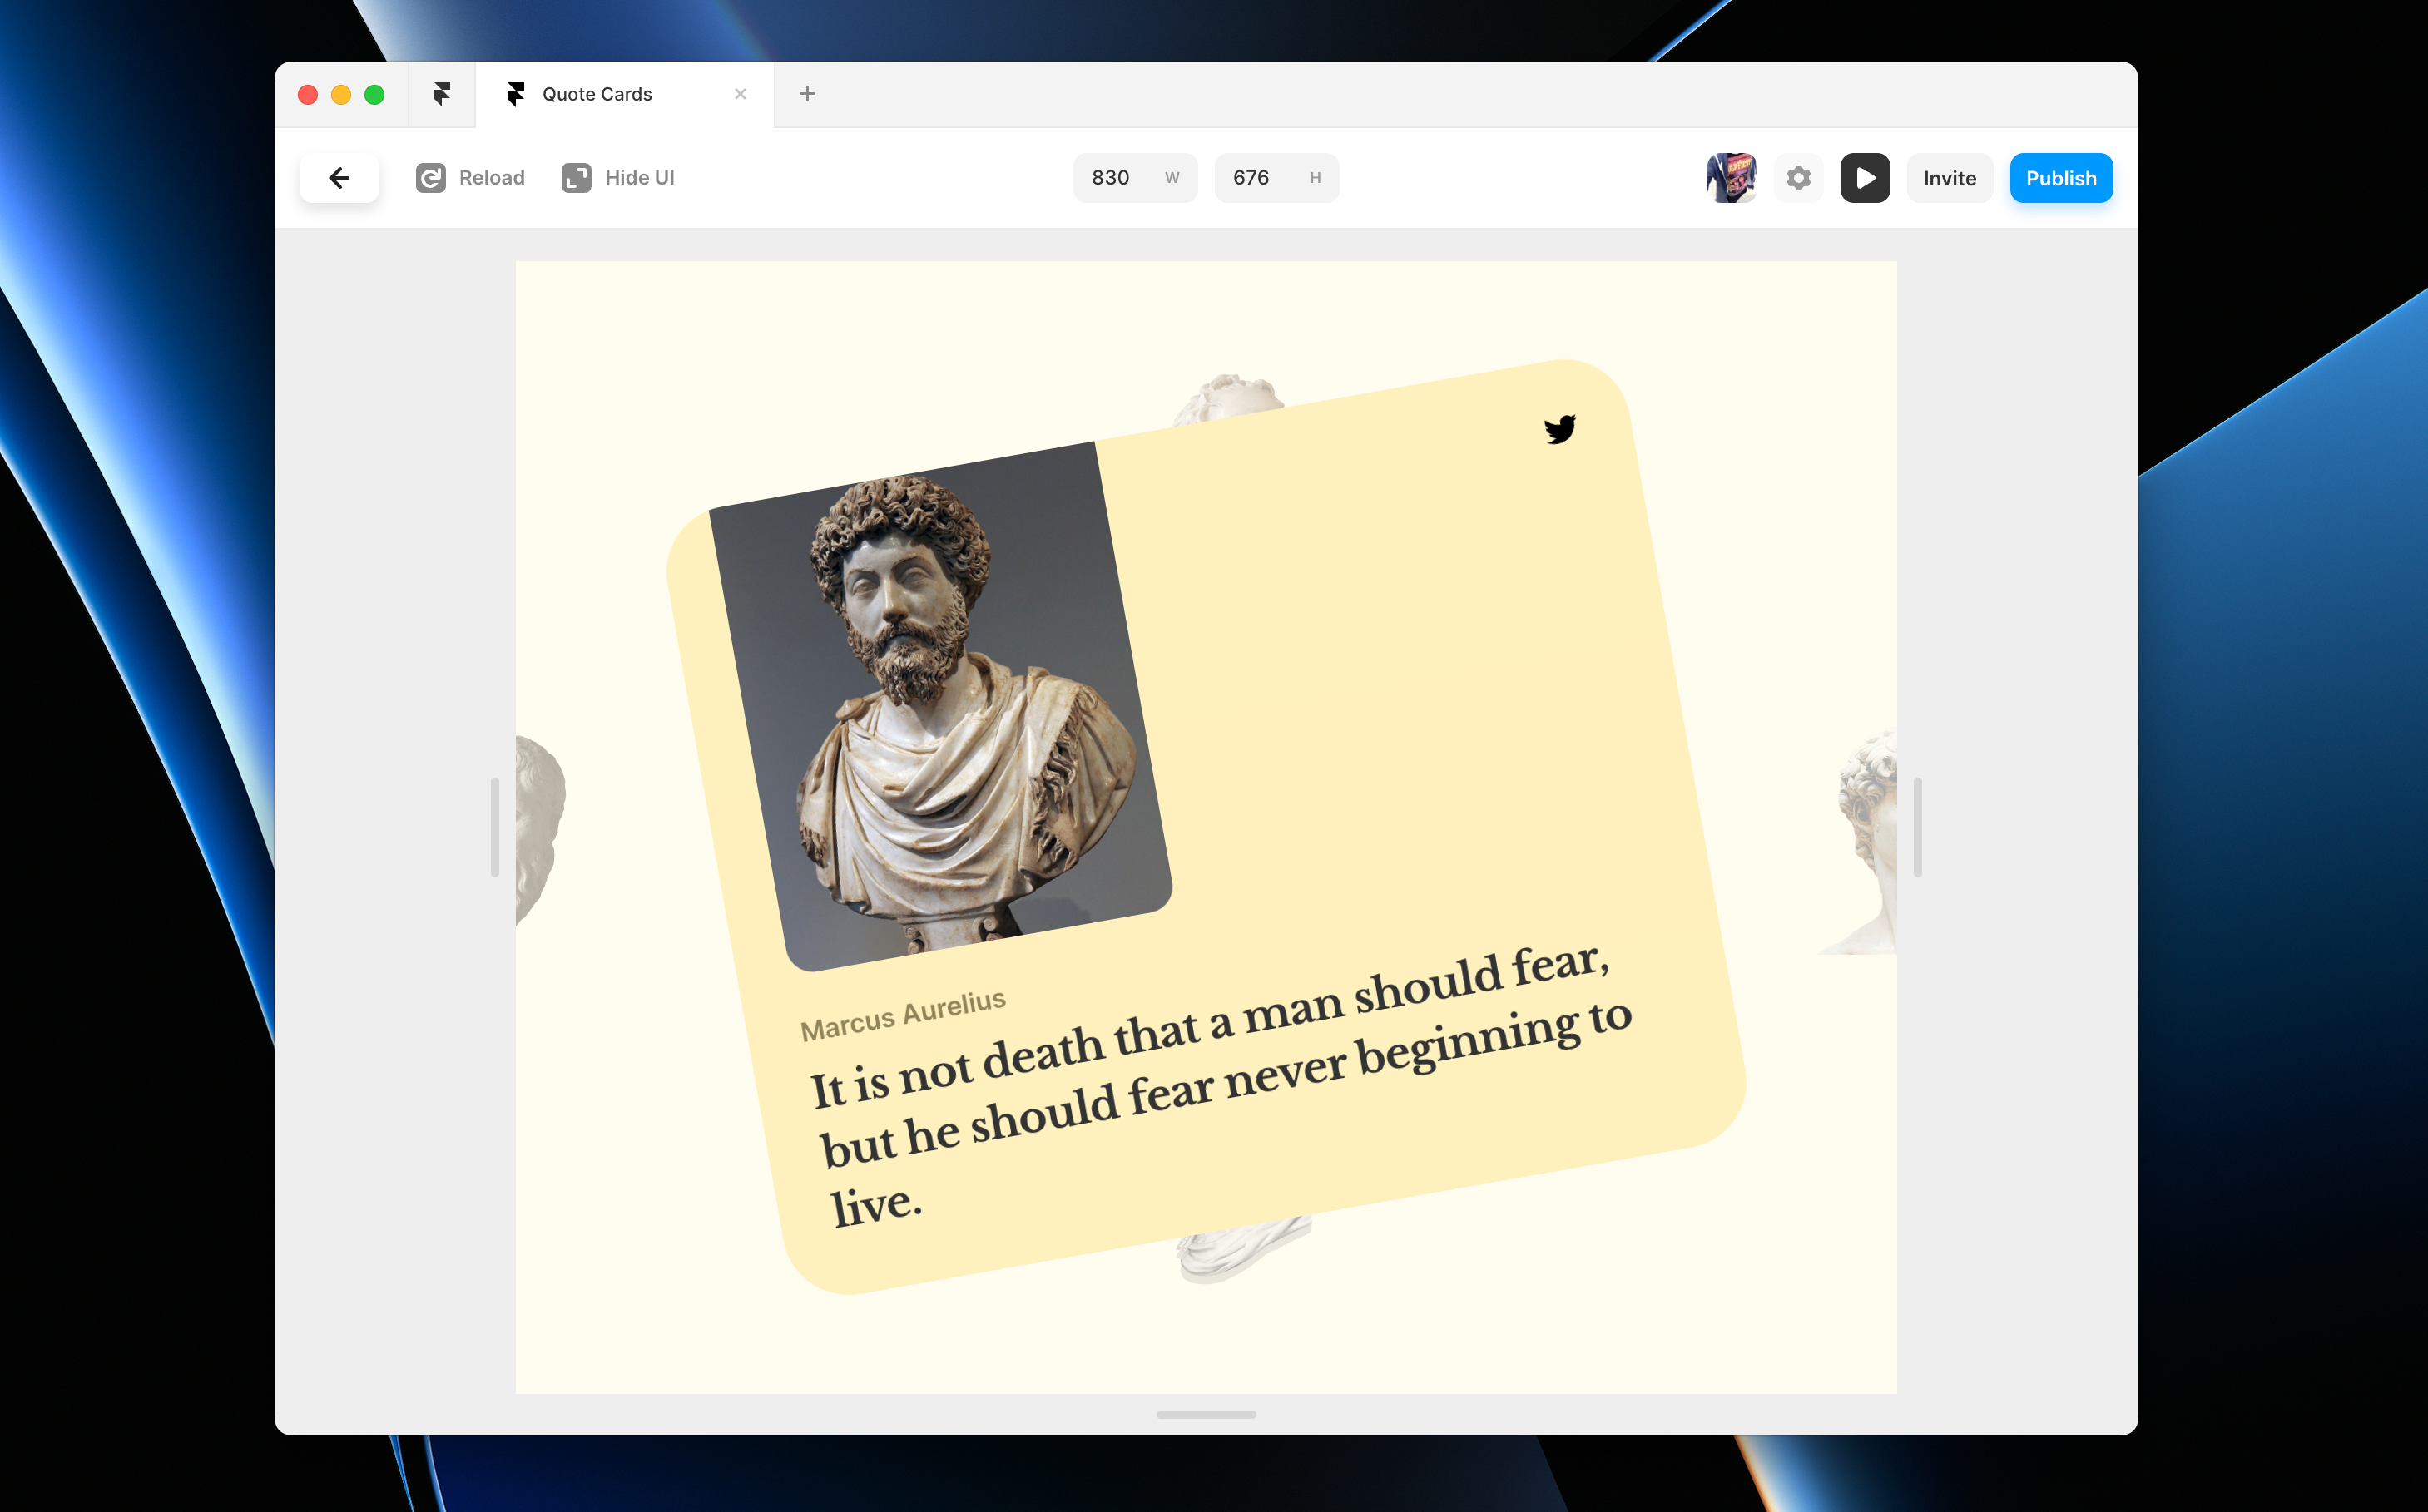The height and width of the screenshot is (1512, 2428).
Task: Select the Quote Cards tab
Action: click(597, 94)
